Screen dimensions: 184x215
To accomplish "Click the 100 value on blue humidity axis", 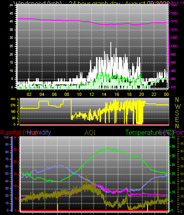I will (6, 137).
